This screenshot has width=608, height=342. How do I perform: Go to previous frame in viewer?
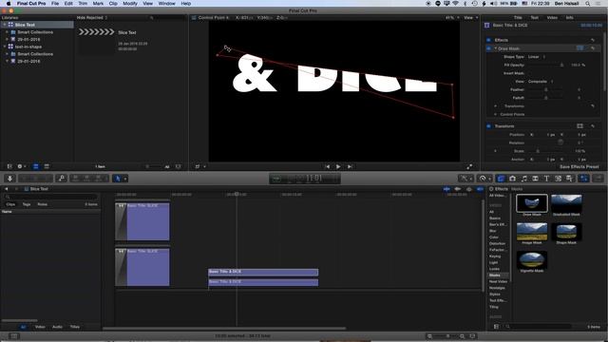tap(327, 167)
